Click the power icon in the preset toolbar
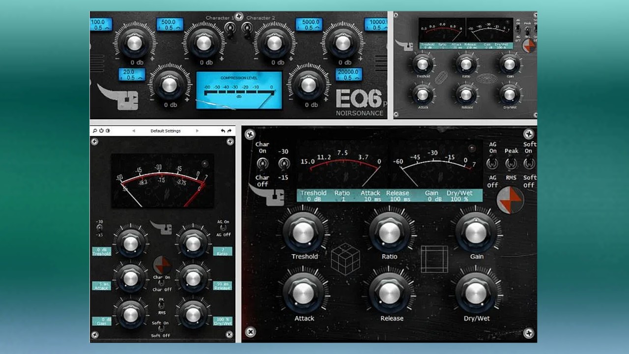Screen dimensions: 629x354 click(101, 131)
